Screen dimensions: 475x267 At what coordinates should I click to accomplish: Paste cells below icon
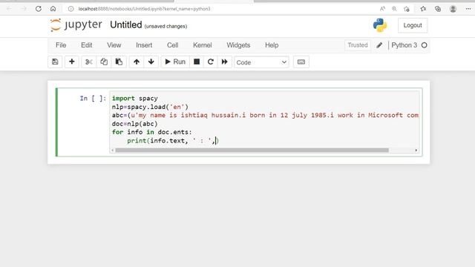(119, 62)
